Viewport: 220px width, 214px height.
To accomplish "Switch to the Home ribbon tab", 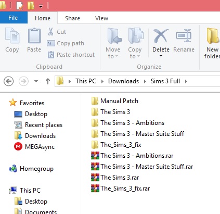I will 43,18.
